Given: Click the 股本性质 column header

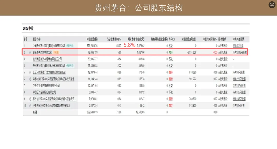Looking at the screenshot, I should pos(222,39).
